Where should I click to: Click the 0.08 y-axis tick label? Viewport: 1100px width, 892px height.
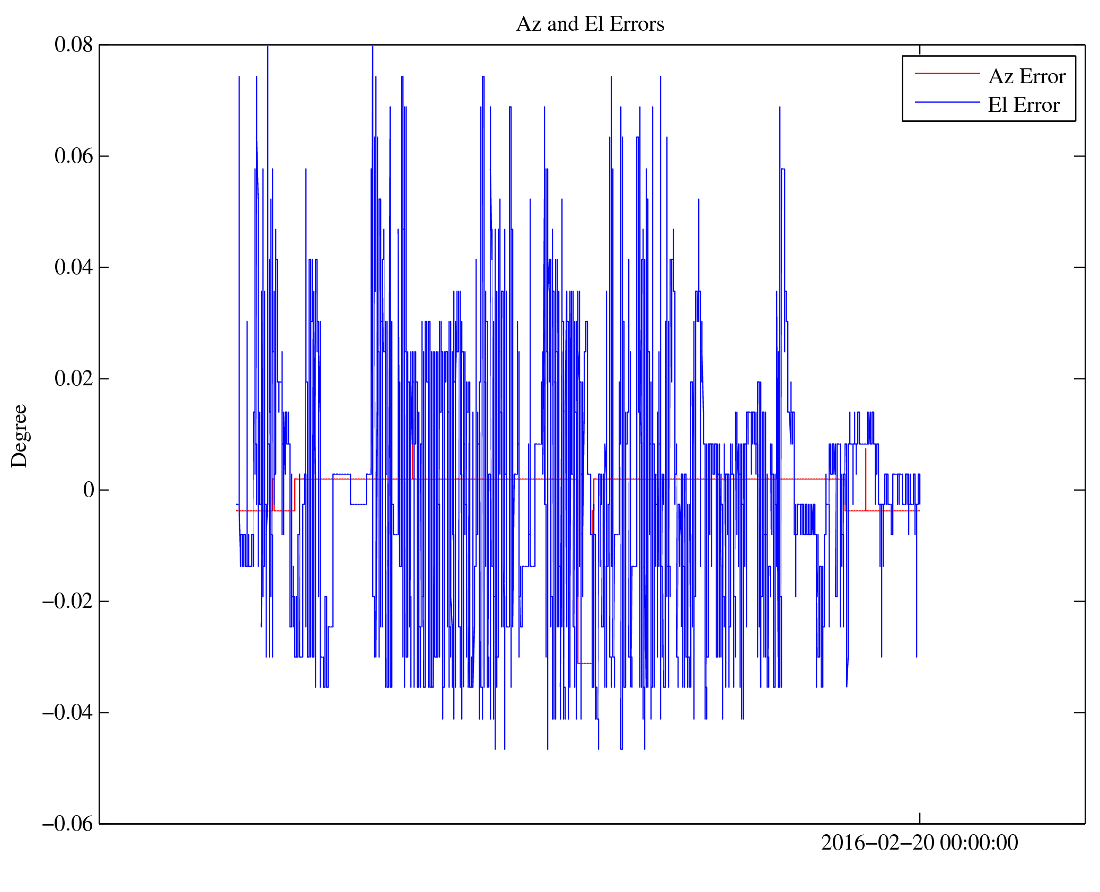pos(73,45)
